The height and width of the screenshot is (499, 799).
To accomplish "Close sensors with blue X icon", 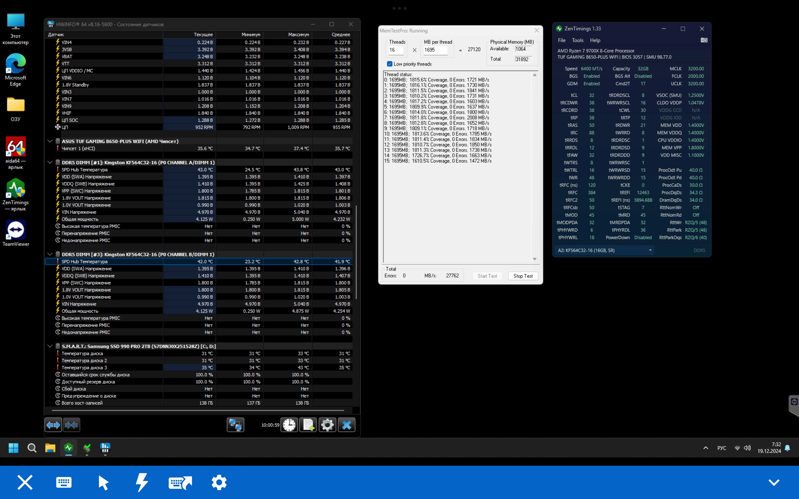I will [x=346, y=425].
